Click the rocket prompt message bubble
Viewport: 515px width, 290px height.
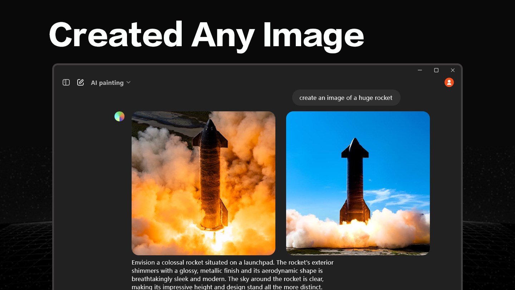346,97
